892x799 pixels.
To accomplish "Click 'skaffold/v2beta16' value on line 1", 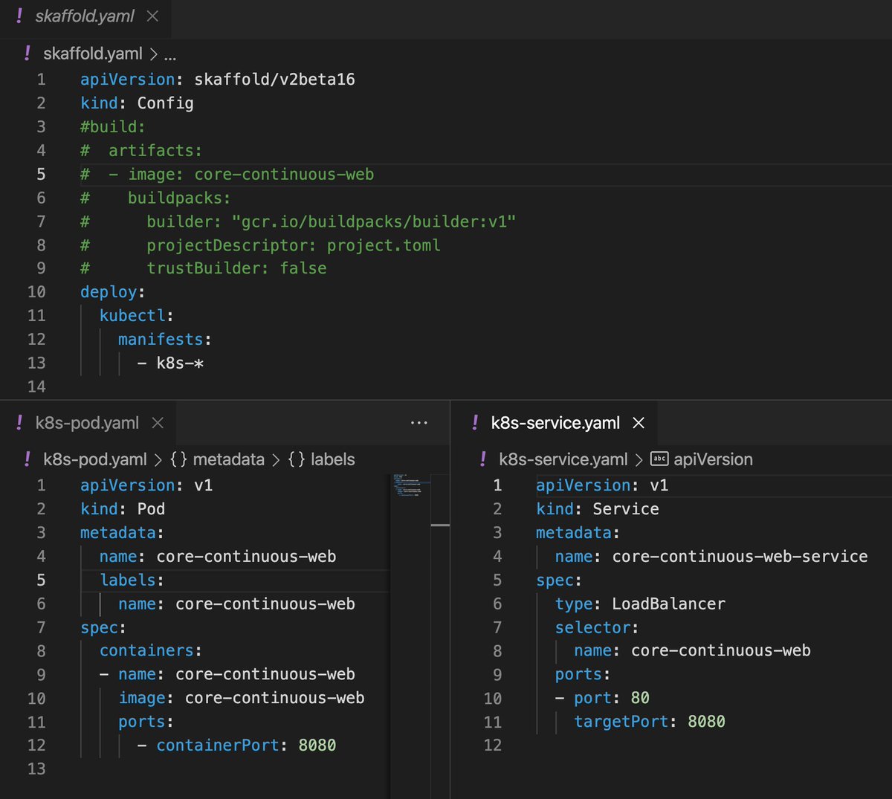I will [x=274, y=80].
